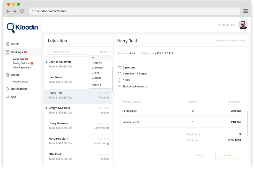Image resolution: width=254 pixels, height=169 pixels.
Task: Click the red badge next to Bookings
Action: tap(25, 52)
